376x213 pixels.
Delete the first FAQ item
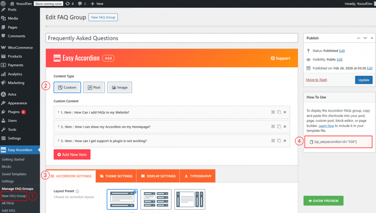click(285, 112)
